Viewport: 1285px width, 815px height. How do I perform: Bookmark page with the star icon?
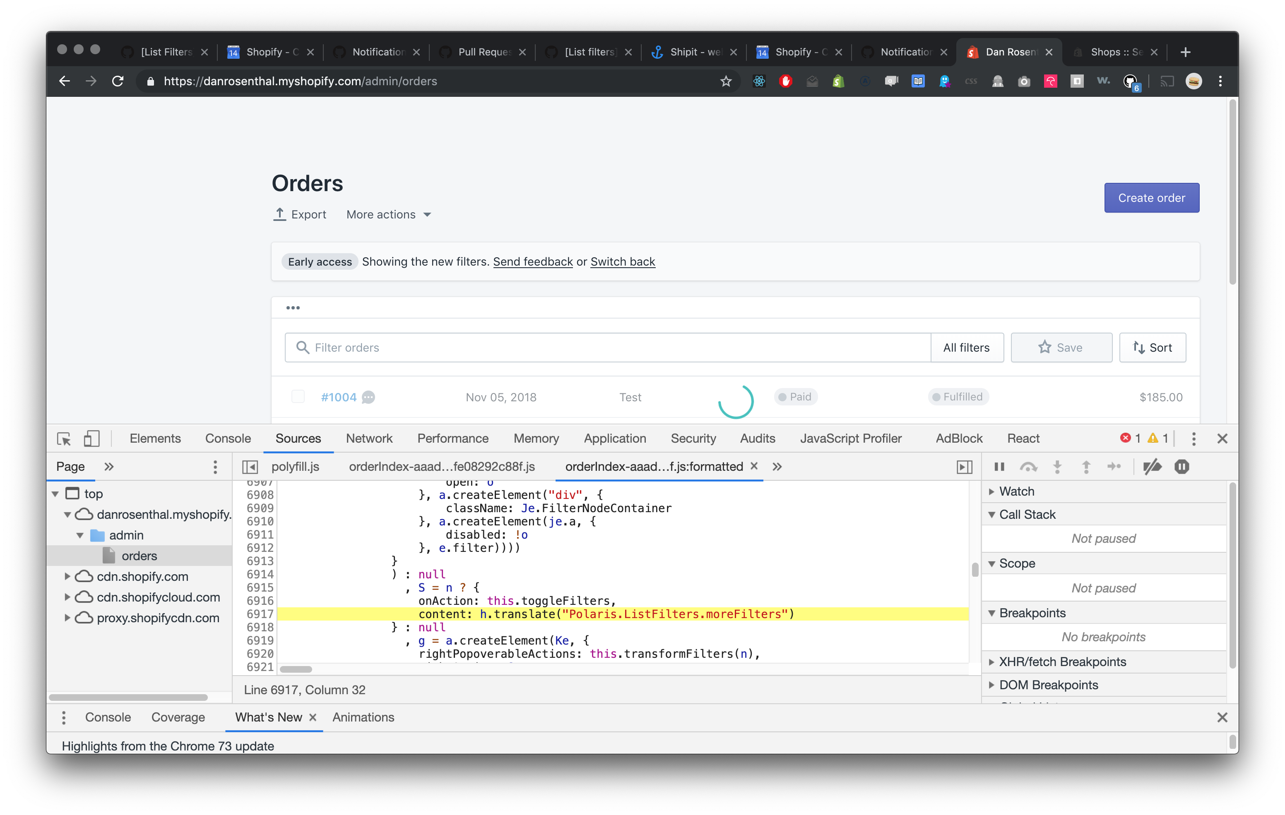click(726, 81)
